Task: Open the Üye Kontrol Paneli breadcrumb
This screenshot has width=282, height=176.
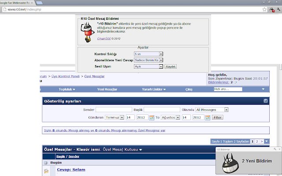Action: [x=66, y=76]
